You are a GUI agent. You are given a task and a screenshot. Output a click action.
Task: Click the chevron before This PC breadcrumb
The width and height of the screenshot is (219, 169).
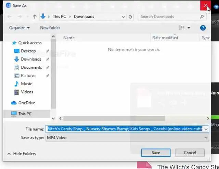[49, 17]
